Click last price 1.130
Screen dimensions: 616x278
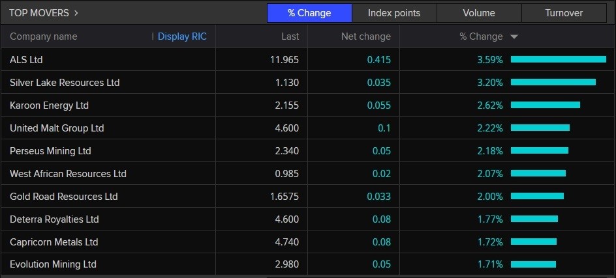pos(286,83)
